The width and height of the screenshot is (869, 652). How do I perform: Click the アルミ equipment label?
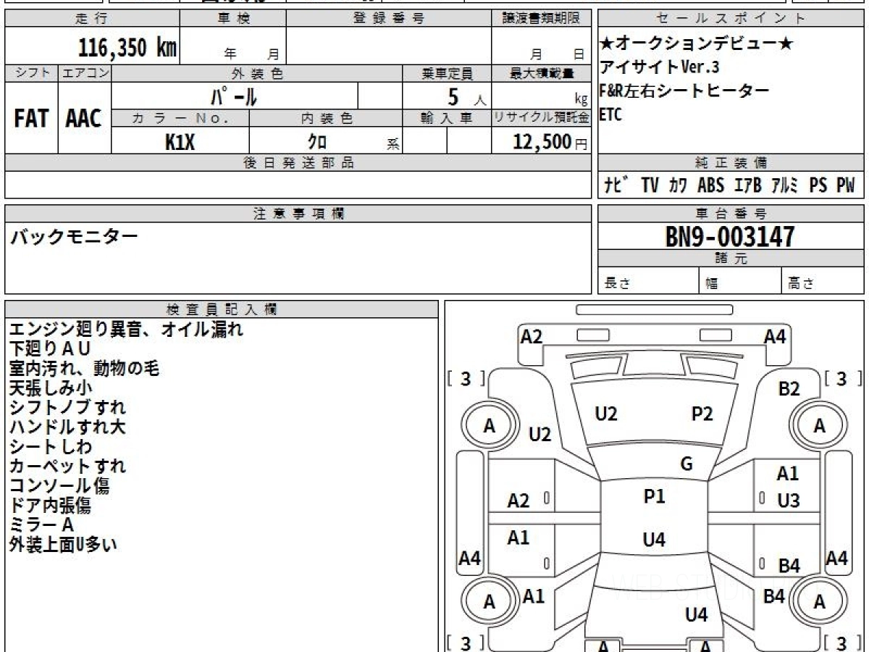coord(784,185)
